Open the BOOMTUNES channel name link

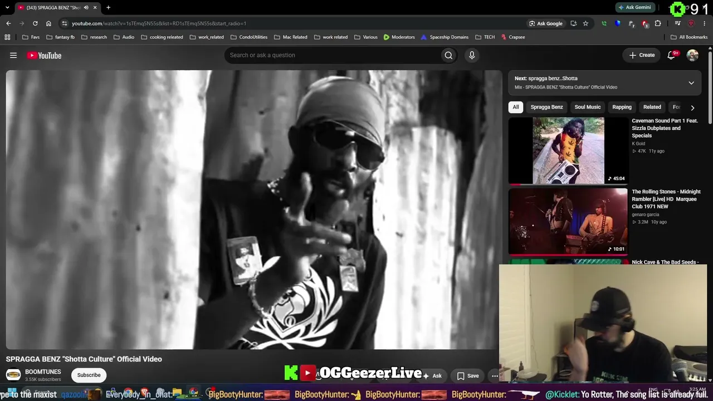click(x=43, y=372)
